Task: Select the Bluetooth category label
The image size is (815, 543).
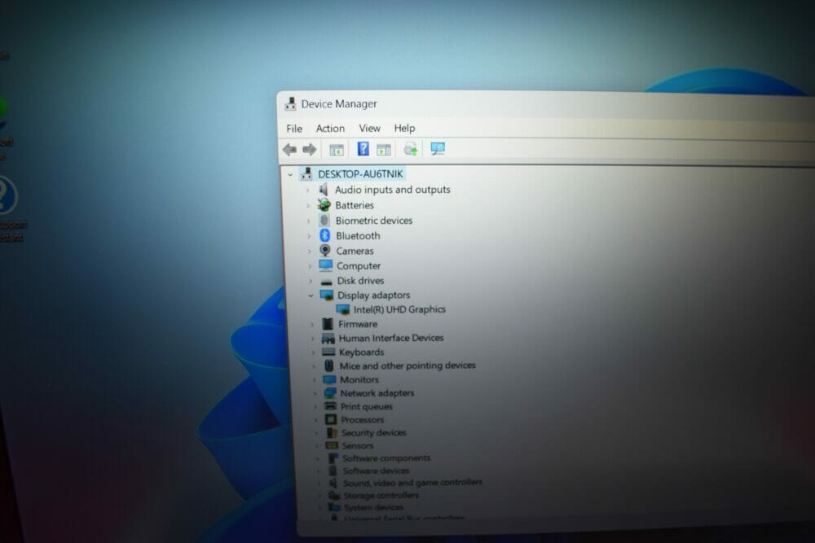Action: point(358,236)
